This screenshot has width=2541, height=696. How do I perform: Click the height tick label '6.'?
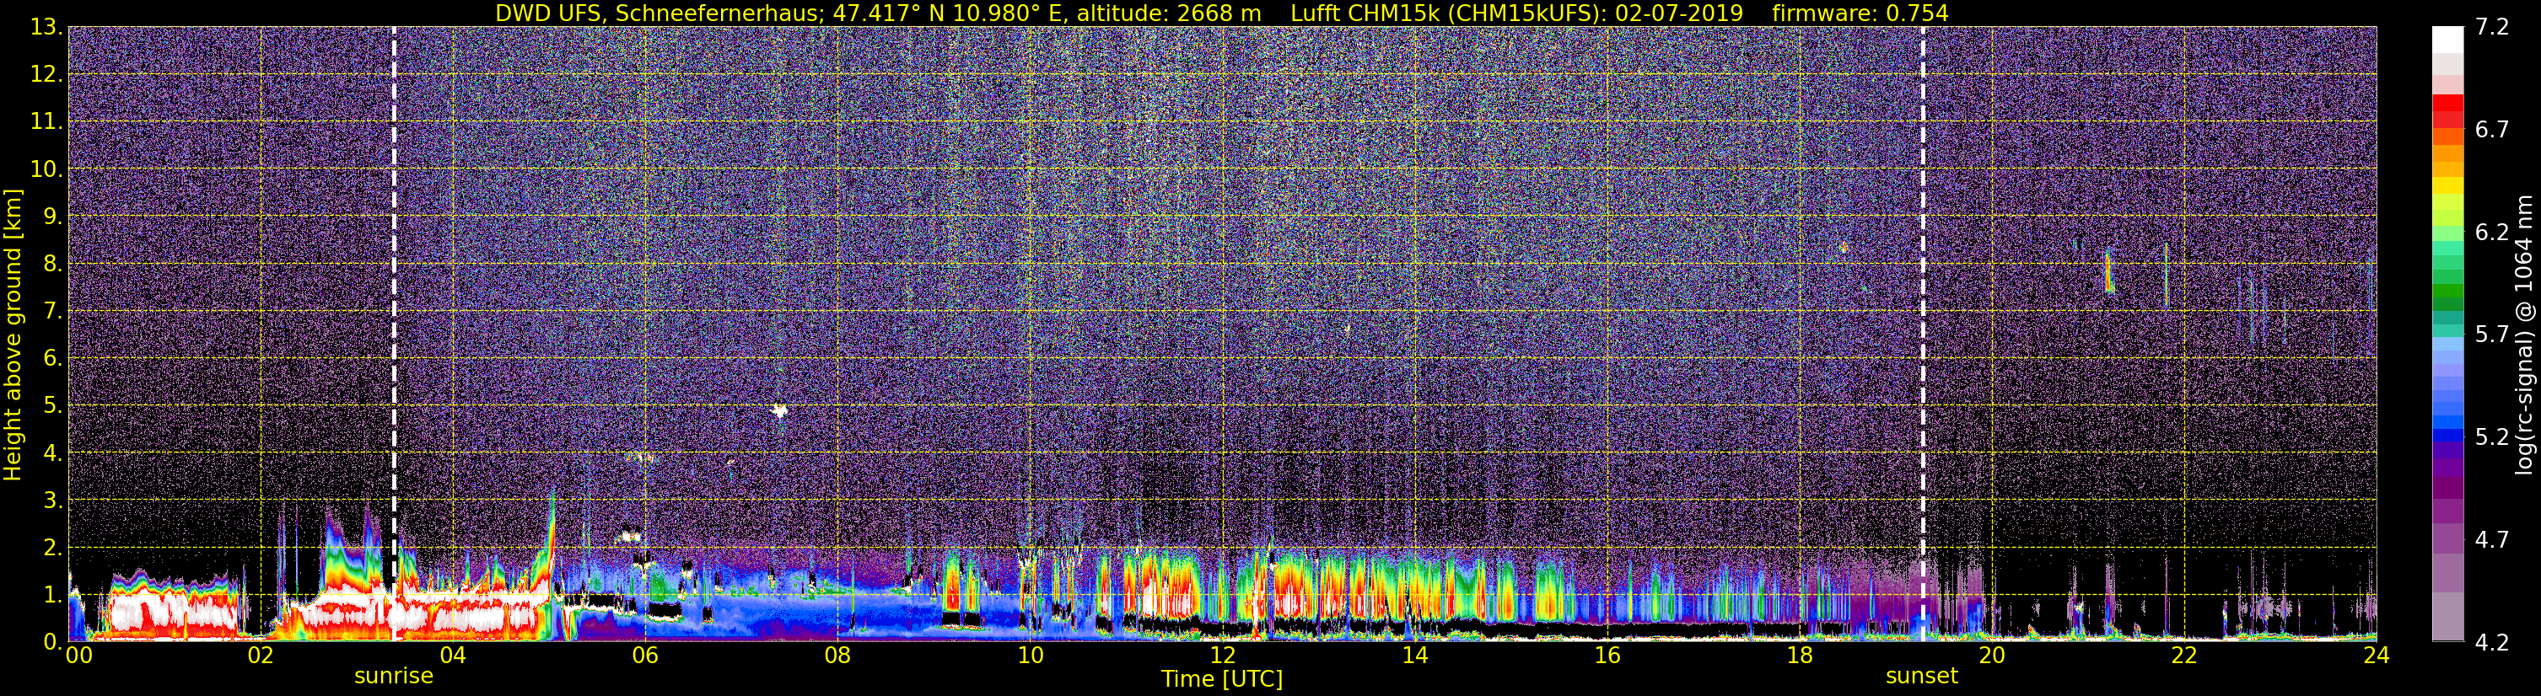[52, 359]
